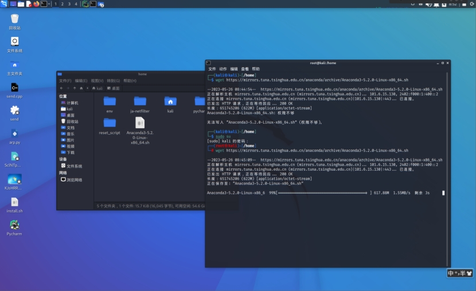
Task: Open the reset_script folder
Action: [110, 123]
